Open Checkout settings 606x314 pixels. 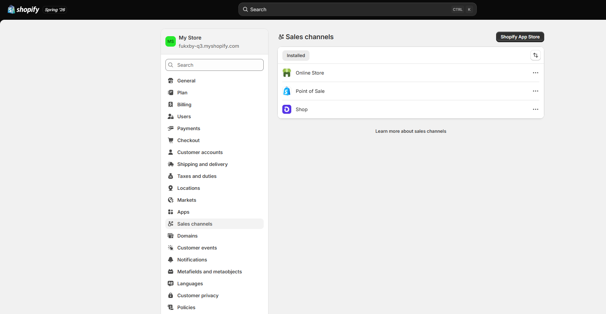[215, 140]
